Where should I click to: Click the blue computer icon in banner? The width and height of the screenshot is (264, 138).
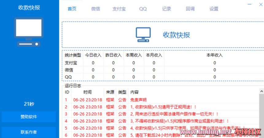(x=143, y=35)
